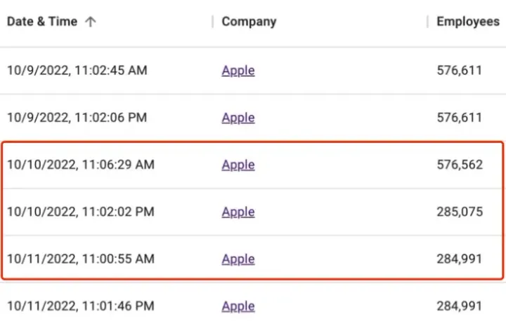The width and height of the screenshot is (506, 328).
Task: Open the Apple link in the 11:01:46 PM row
Action: (238, 306)
